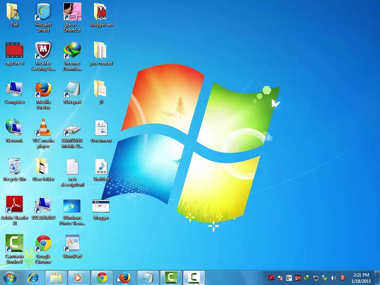This screenshot has height=285, width=380.
Task: Launch Mozilla Firefox from desktop
Action: pyautogui.click(x=43, y=95)
